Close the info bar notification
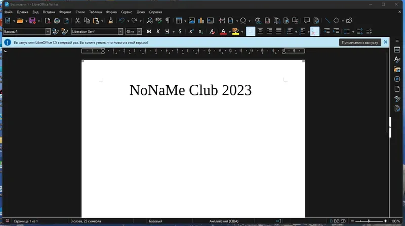The image size is (405, 226). pos(385,42)
